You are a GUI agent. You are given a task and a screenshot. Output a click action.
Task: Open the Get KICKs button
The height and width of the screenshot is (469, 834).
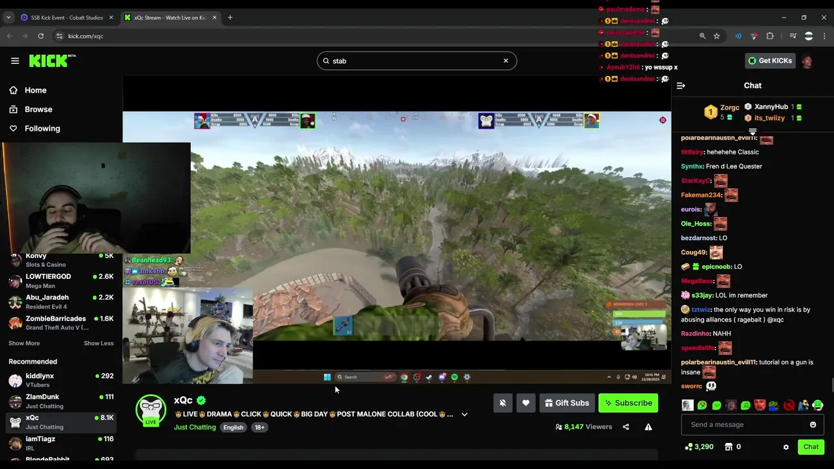[769, 61]
